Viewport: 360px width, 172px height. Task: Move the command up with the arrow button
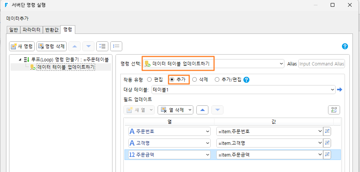pyautogui.click(x=74, y=46)
